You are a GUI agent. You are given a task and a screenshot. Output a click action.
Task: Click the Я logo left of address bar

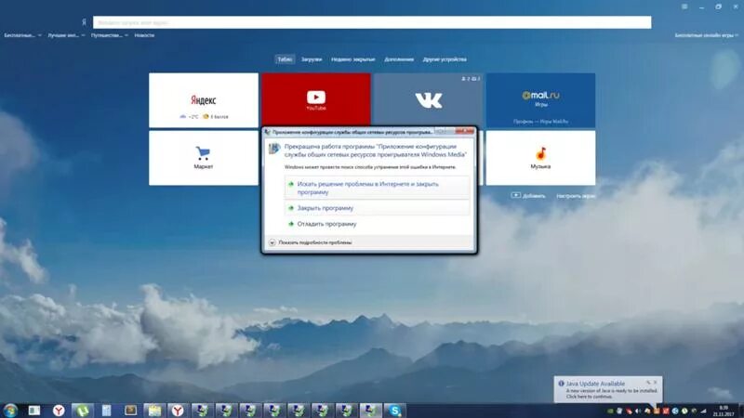(x=84, y=22)
